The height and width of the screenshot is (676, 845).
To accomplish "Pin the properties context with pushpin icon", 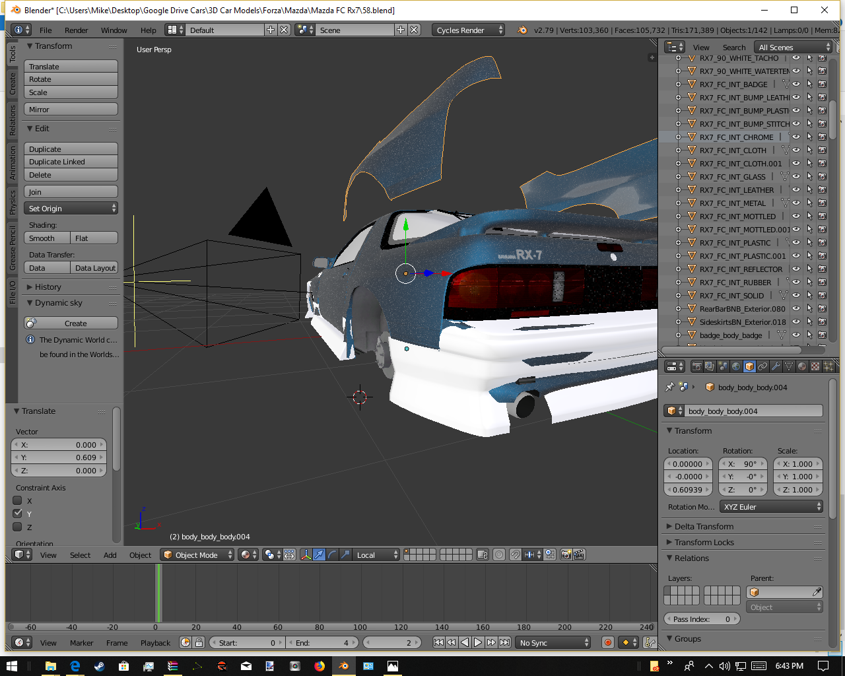I will [670, 387].
